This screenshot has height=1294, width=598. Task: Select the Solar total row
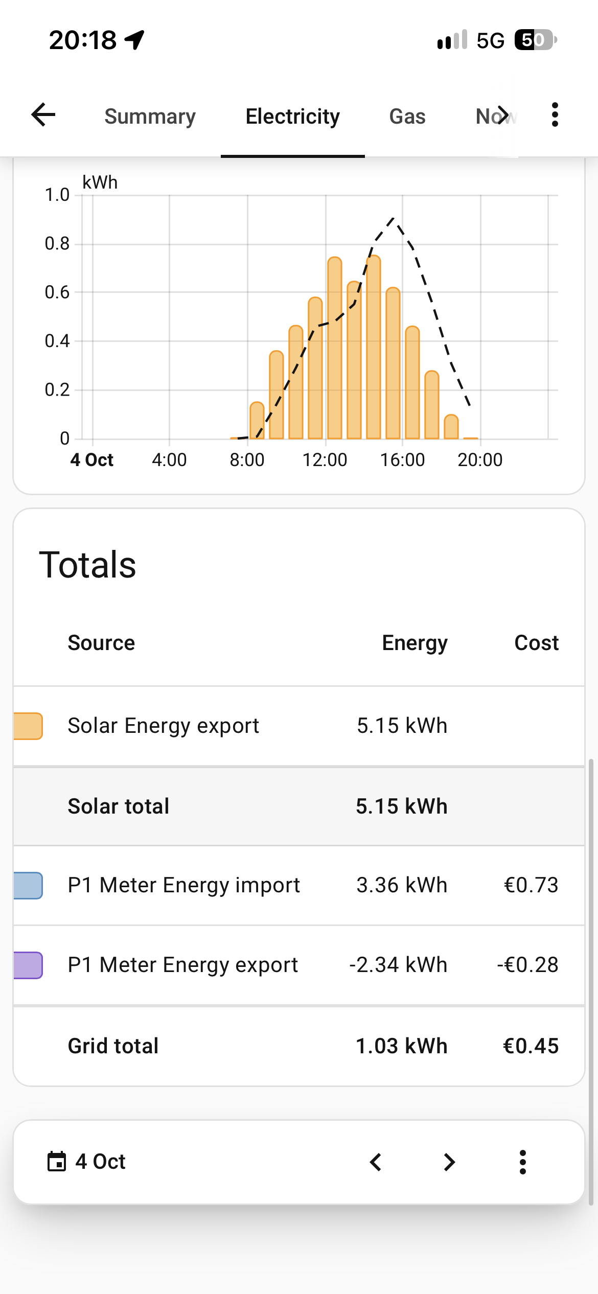click(299, 806)
